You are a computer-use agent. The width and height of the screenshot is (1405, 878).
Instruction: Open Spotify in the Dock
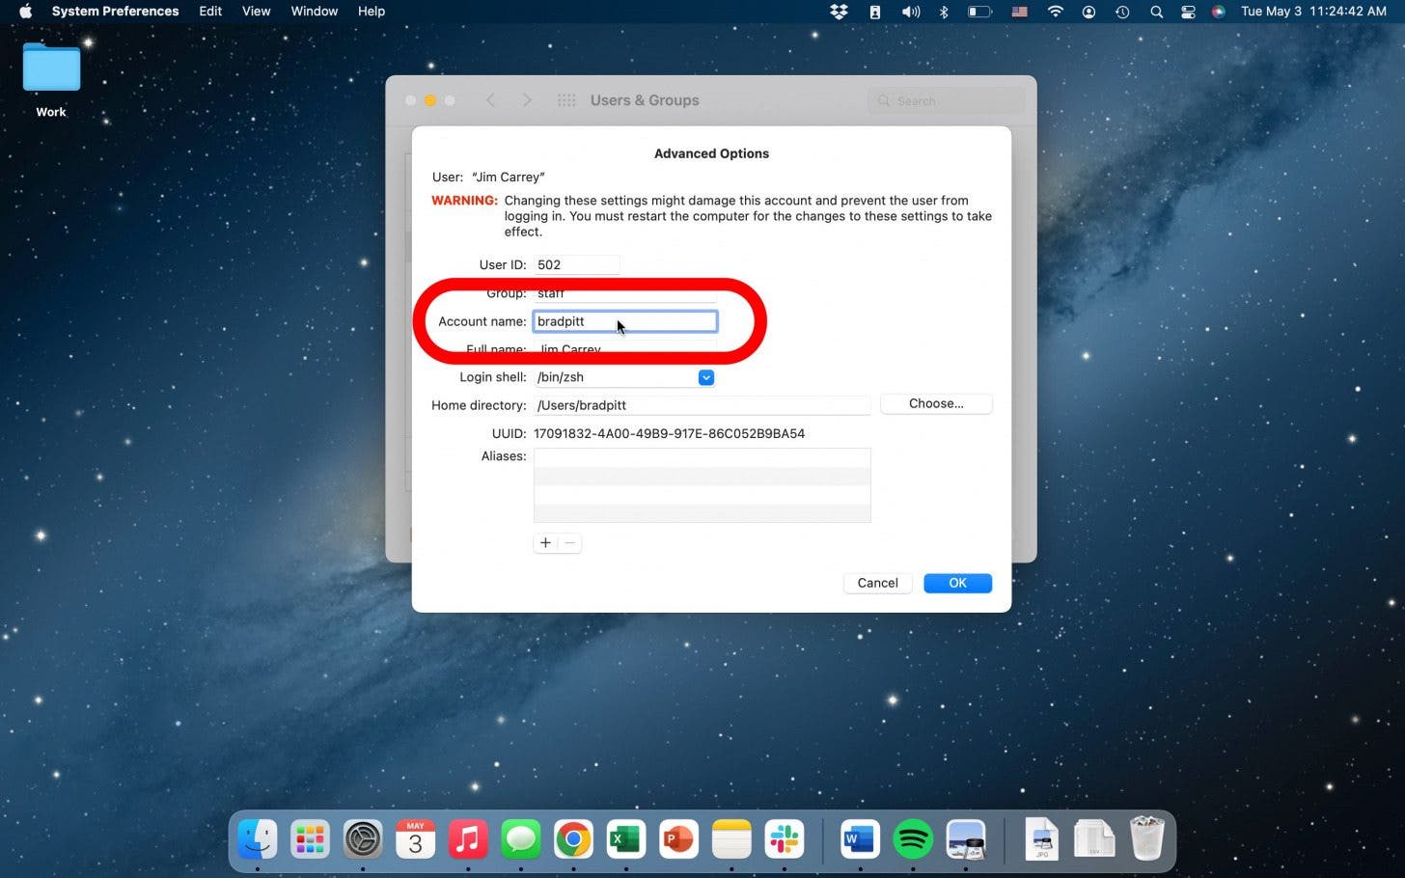[x=913, y=839]
